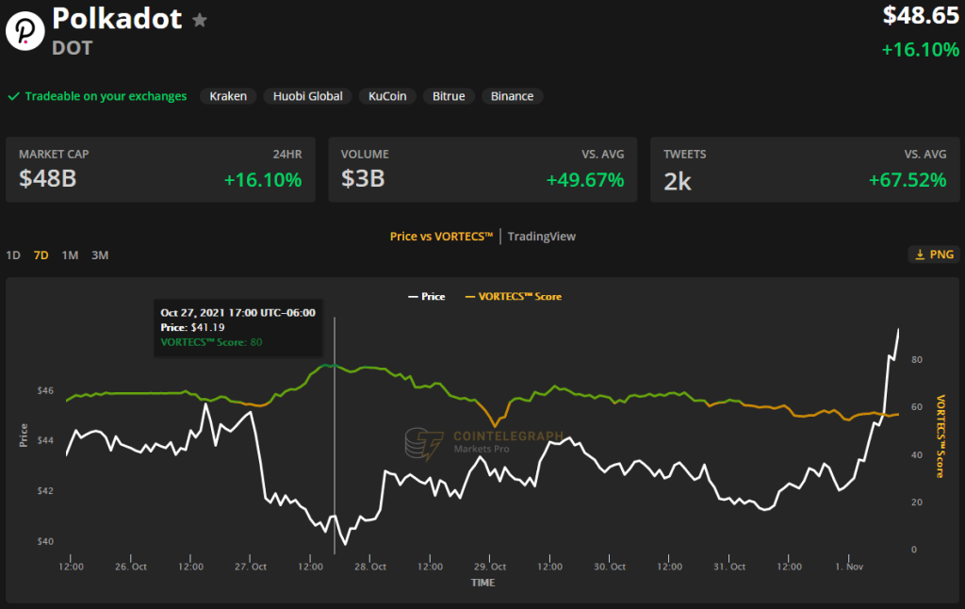This screenshot has width=965, height=609.
Task: Click the green tradeable checkmark icon
Action: coord(13,96)
